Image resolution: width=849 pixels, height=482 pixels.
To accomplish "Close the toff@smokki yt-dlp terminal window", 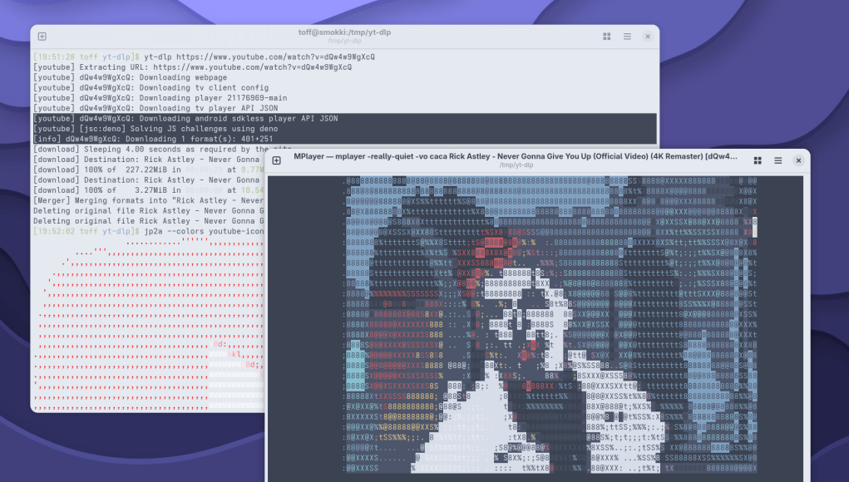I will point(647,37).
